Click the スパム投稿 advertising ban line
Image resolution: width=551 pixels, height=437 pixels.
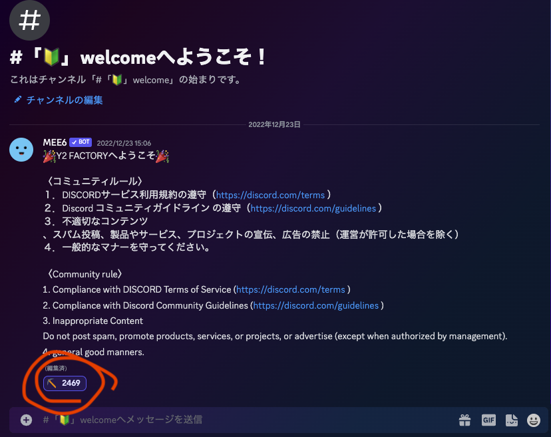(x=251, y=234)
